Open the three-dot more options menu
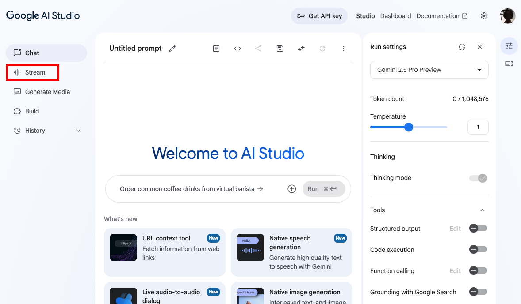 tap(344, 49)
